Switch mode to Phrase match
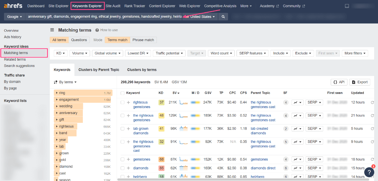Image resolution: width=378 pixels, height=181 pixels. 143,40
